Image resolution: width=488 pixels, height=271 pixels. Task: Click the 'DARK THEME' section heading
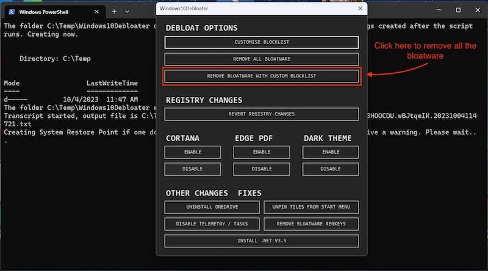328,139
